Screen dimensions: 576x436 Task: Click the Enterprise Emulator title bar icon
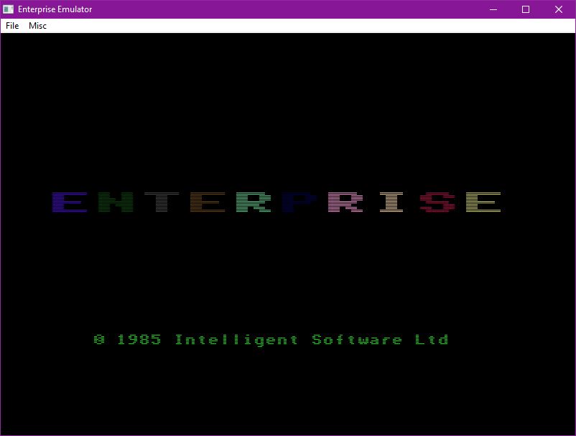point(8,9)
